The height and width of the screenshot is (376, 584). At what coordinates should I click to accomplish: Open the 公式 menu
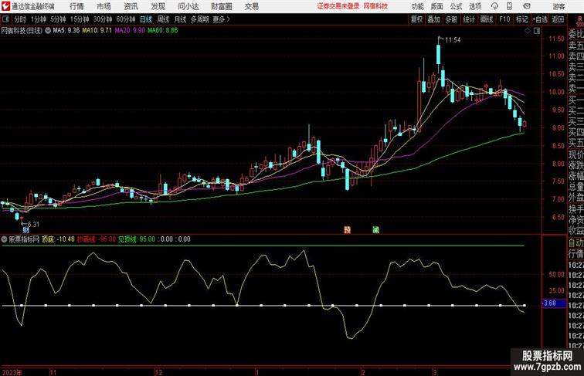click(456, 6)
